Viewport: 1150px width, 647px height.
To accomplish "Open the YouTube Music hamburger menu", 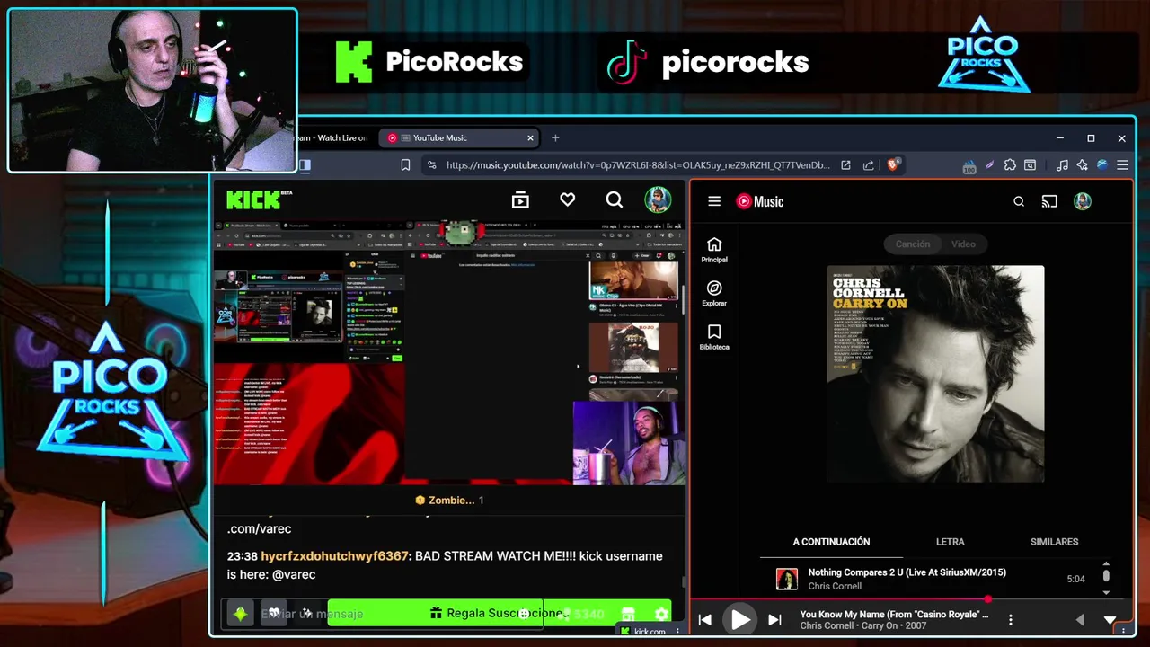I will click(x=714, y=201).
